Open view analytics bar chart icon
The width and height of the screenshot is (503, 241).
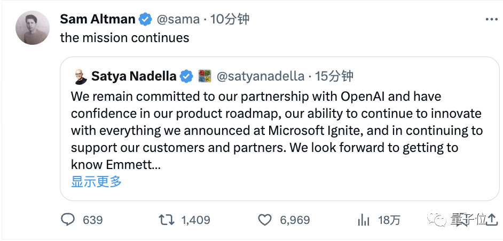coord(364,220)
